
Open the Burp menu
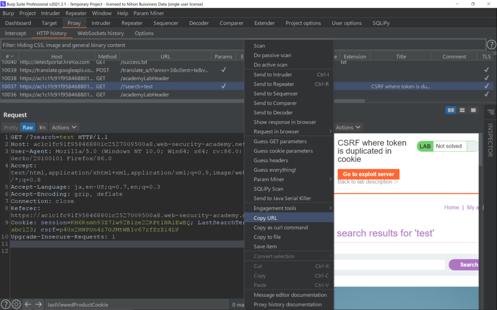coord(8,13)
